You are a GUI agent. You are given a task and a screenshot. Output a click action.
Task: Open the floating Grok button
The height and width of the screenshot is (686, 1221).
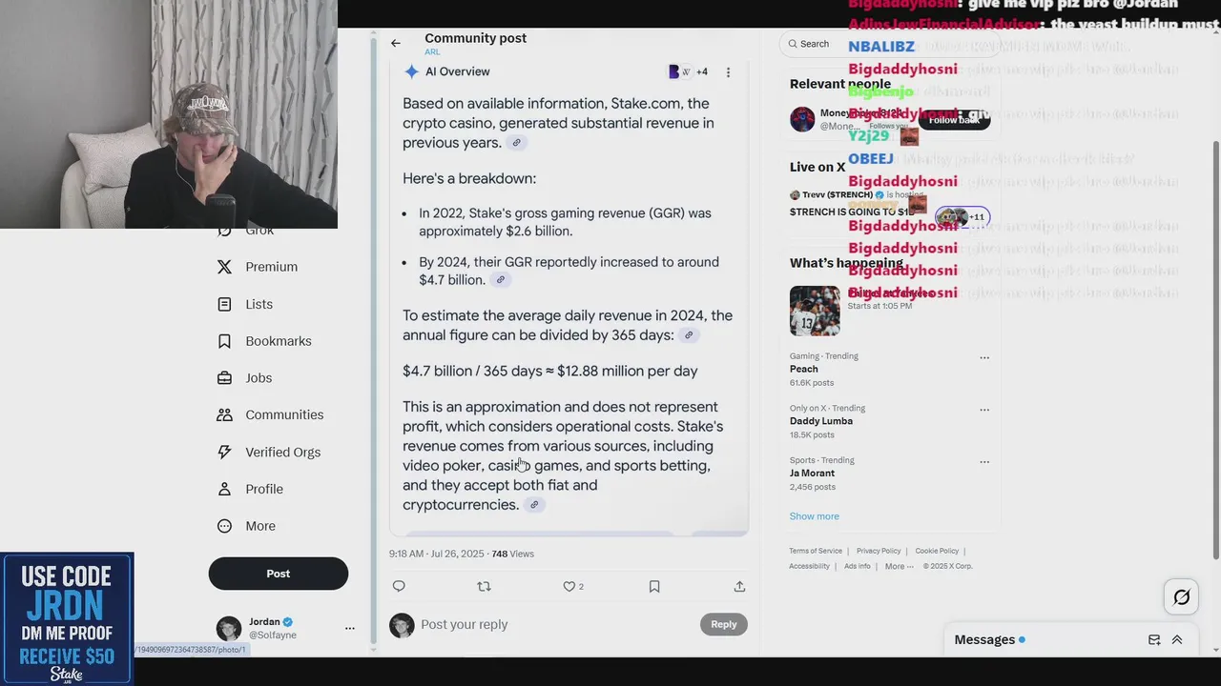click(x=1182, y=597)
